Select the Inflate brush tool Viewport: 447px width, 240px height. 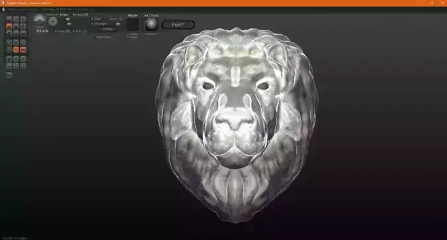[x=9, y=33]
